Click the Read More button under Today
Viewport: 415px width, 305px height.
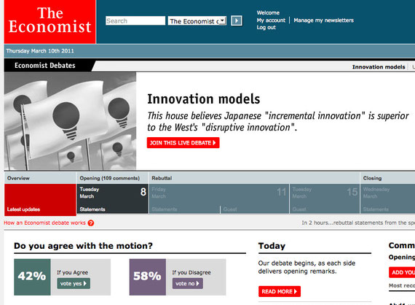click(280, 291)
